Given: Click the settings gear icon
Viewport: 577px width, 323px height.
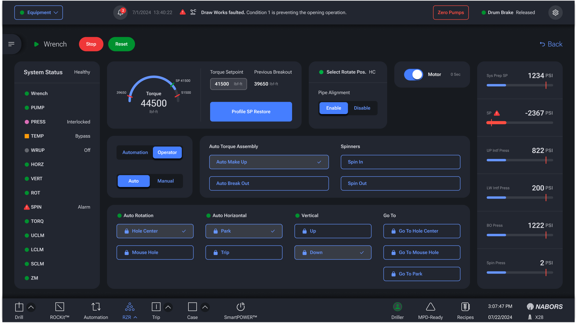Looking at the screenshot, I should pyautogui.click(x=555, y=13).
